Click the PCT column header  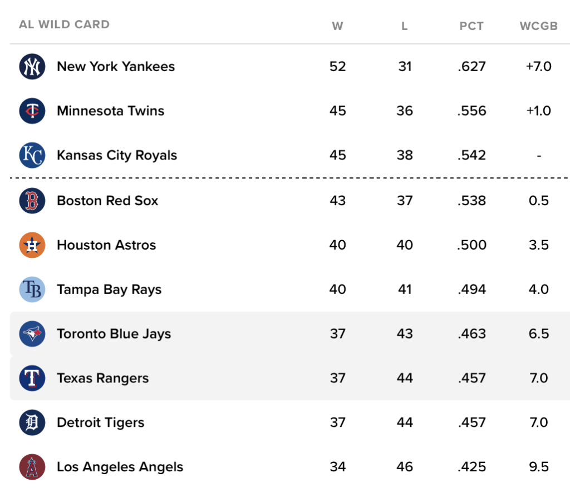(471, 26)
